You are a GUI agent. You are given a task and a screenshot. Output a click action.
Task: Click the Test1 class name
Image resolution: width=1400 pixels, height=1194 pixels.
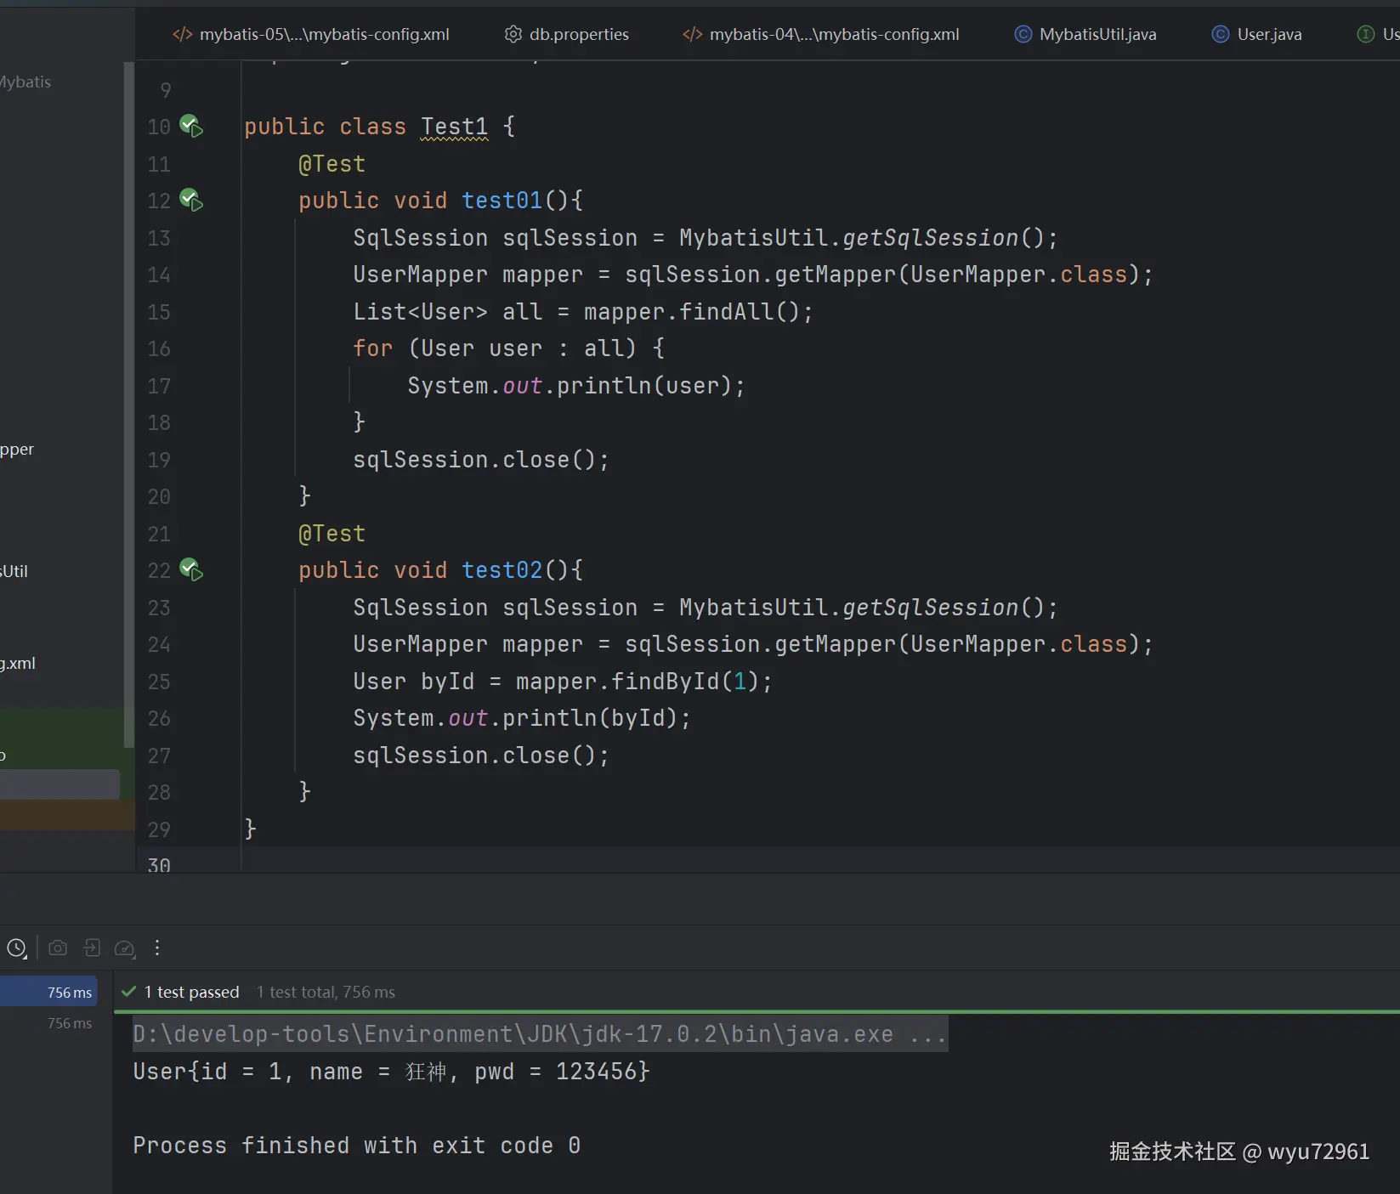455,127
